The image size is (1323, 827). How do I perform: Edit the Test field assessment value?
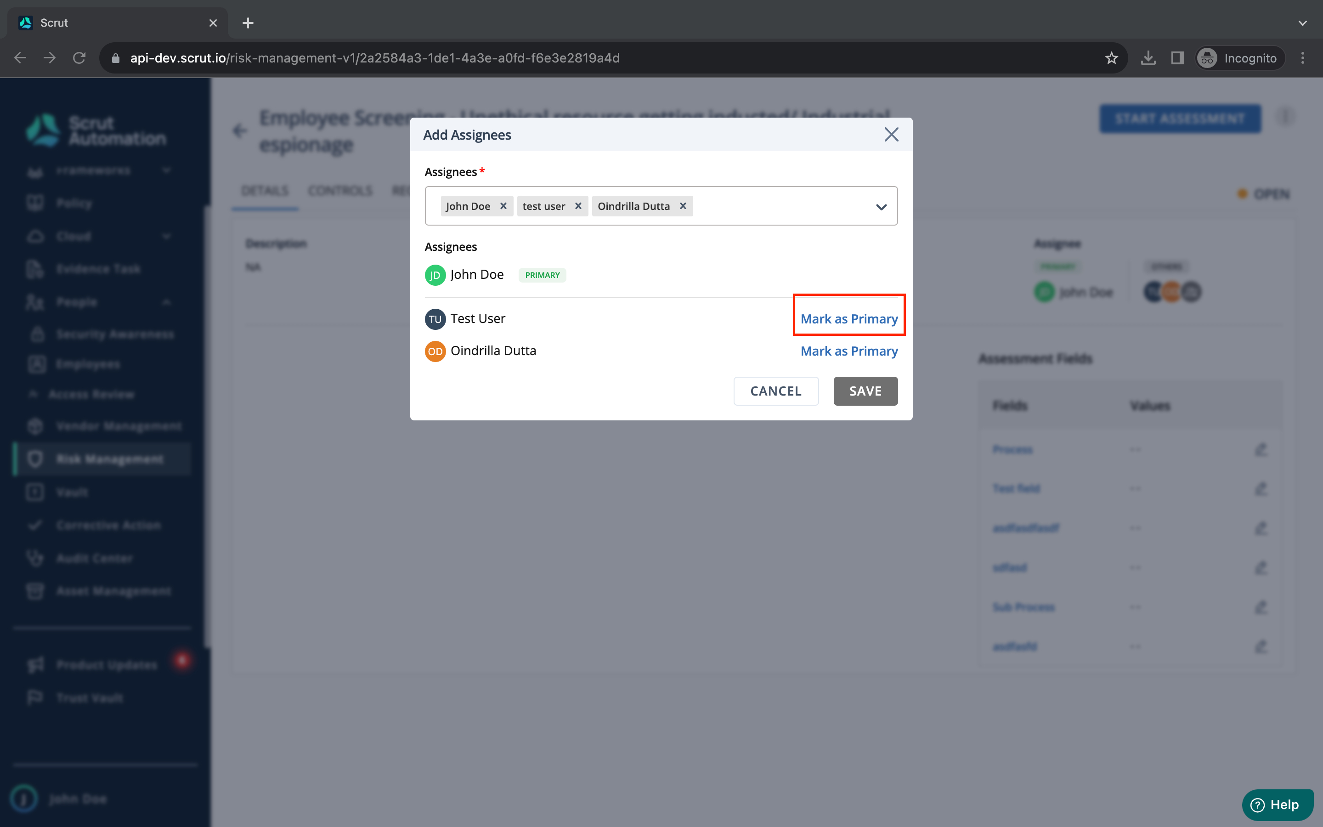pos(1261,488)
